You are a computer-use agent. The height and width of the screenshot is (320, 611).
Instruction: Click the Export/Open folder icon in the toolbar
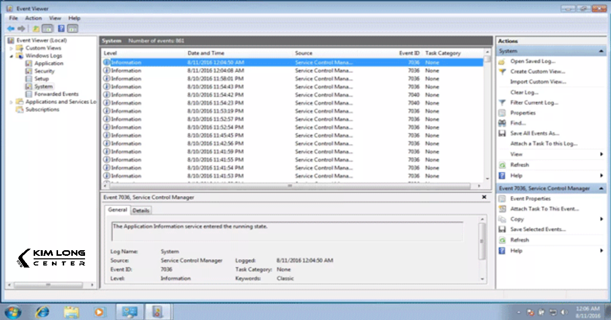(x=35, y=29)
